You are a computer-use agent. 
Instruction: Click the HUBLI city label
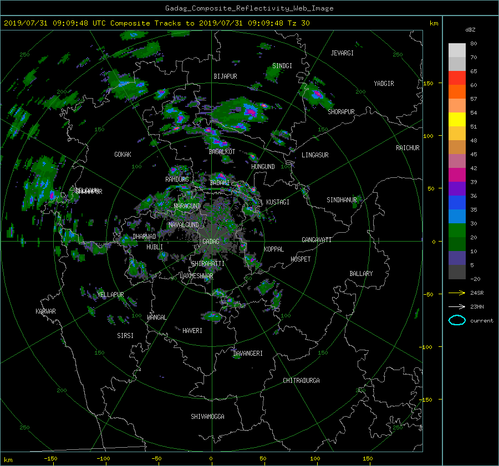tap(155, 247)
